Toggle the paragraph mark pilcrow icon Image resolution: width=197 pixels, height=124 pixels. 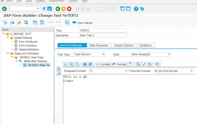(131, 64)
